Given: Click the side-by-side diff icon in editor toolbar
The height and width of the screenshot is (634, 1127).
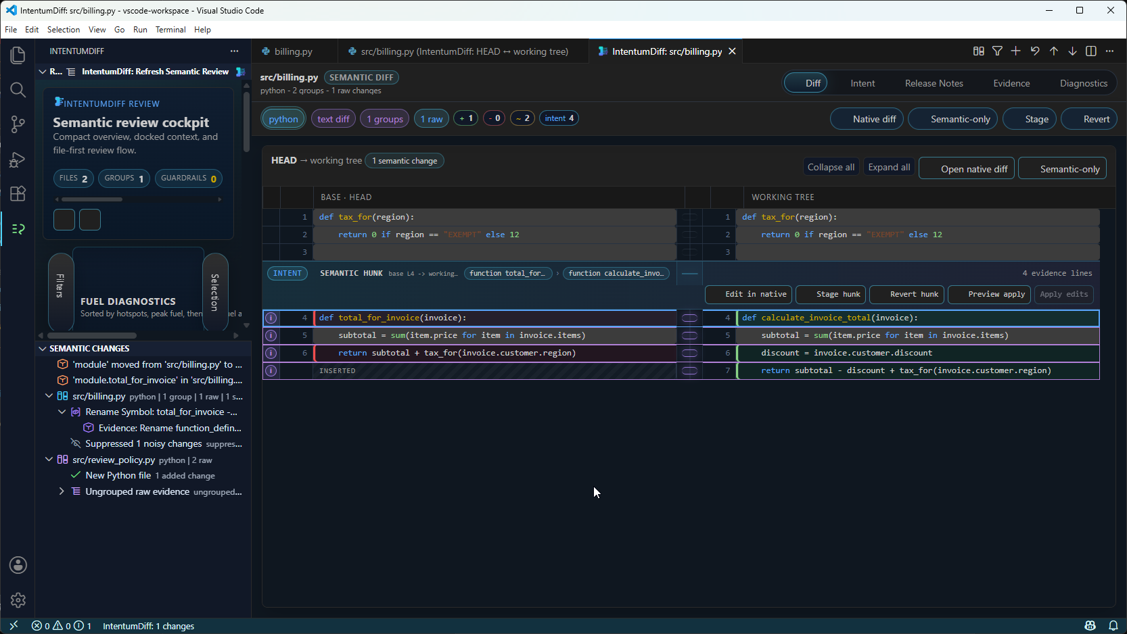Looking at the screenshot, I should pos(978,51).
